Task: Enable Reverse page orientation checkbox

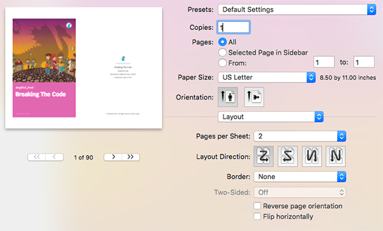Action: click(257, 206)
